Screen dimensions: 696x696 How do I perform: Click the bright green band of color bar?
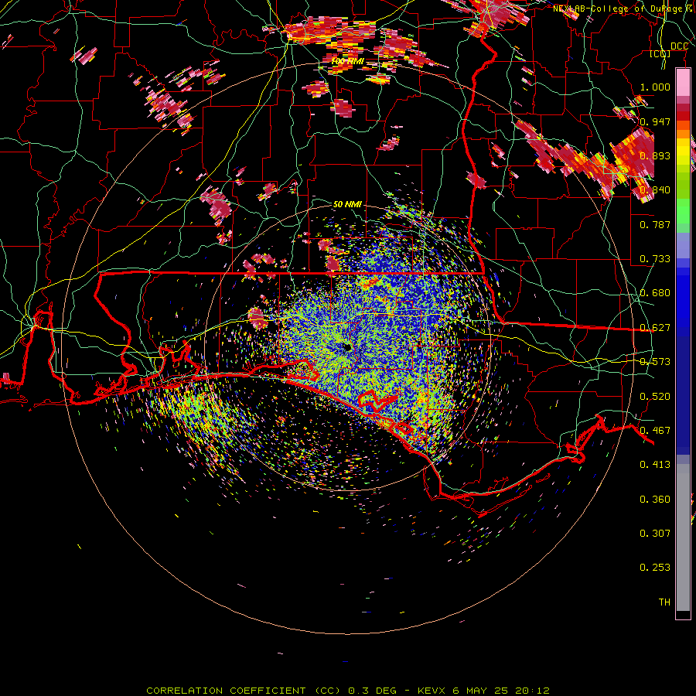coord(683,212)
